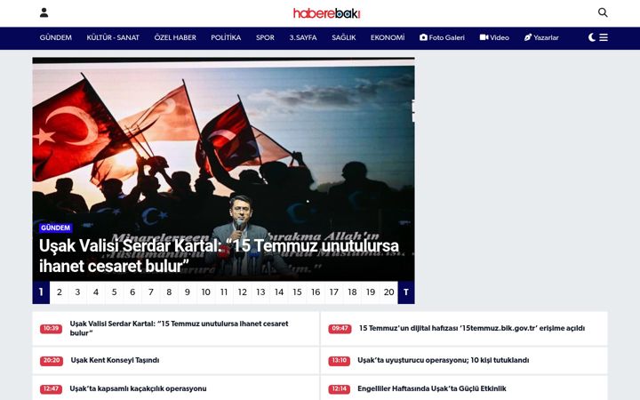Select slide 10 in headline pager

click(205, 292)
